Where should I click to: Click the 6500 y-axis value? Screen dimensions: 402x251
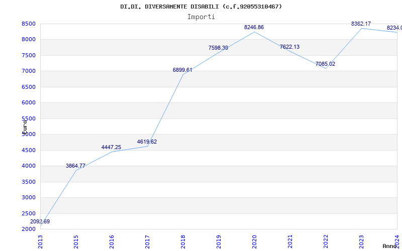pos(29,87)
